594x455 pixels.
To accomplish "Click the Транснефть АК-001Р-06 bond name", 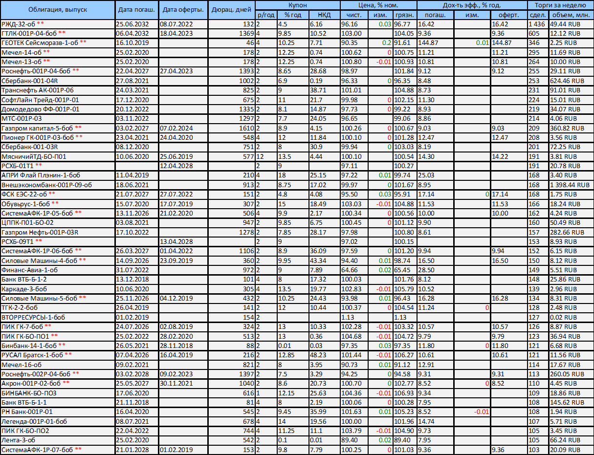I will (x=37, y=90).
